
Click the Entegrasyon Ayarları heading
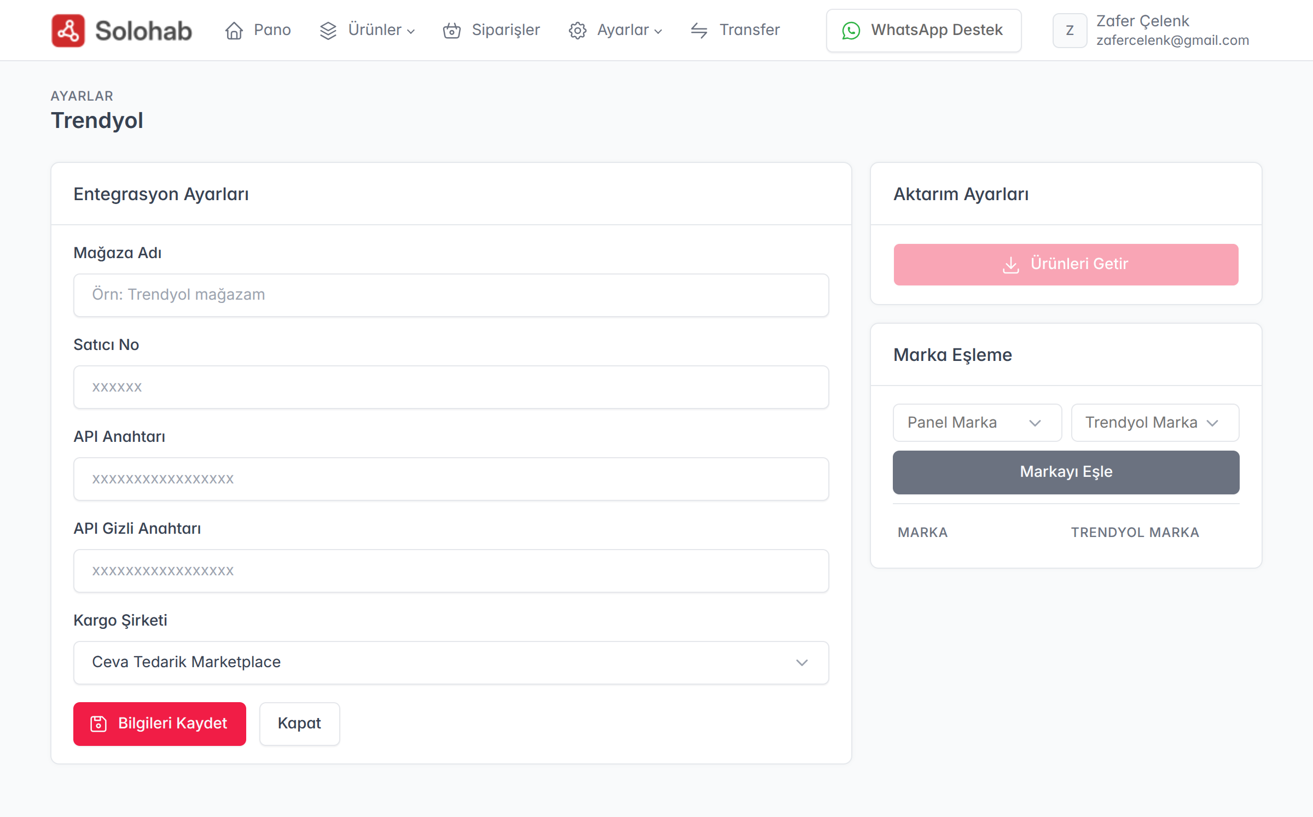tap(161, 194)
